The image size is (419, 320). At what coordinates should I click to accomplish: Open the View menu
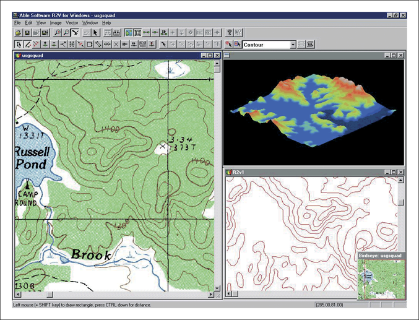point(41,22)
